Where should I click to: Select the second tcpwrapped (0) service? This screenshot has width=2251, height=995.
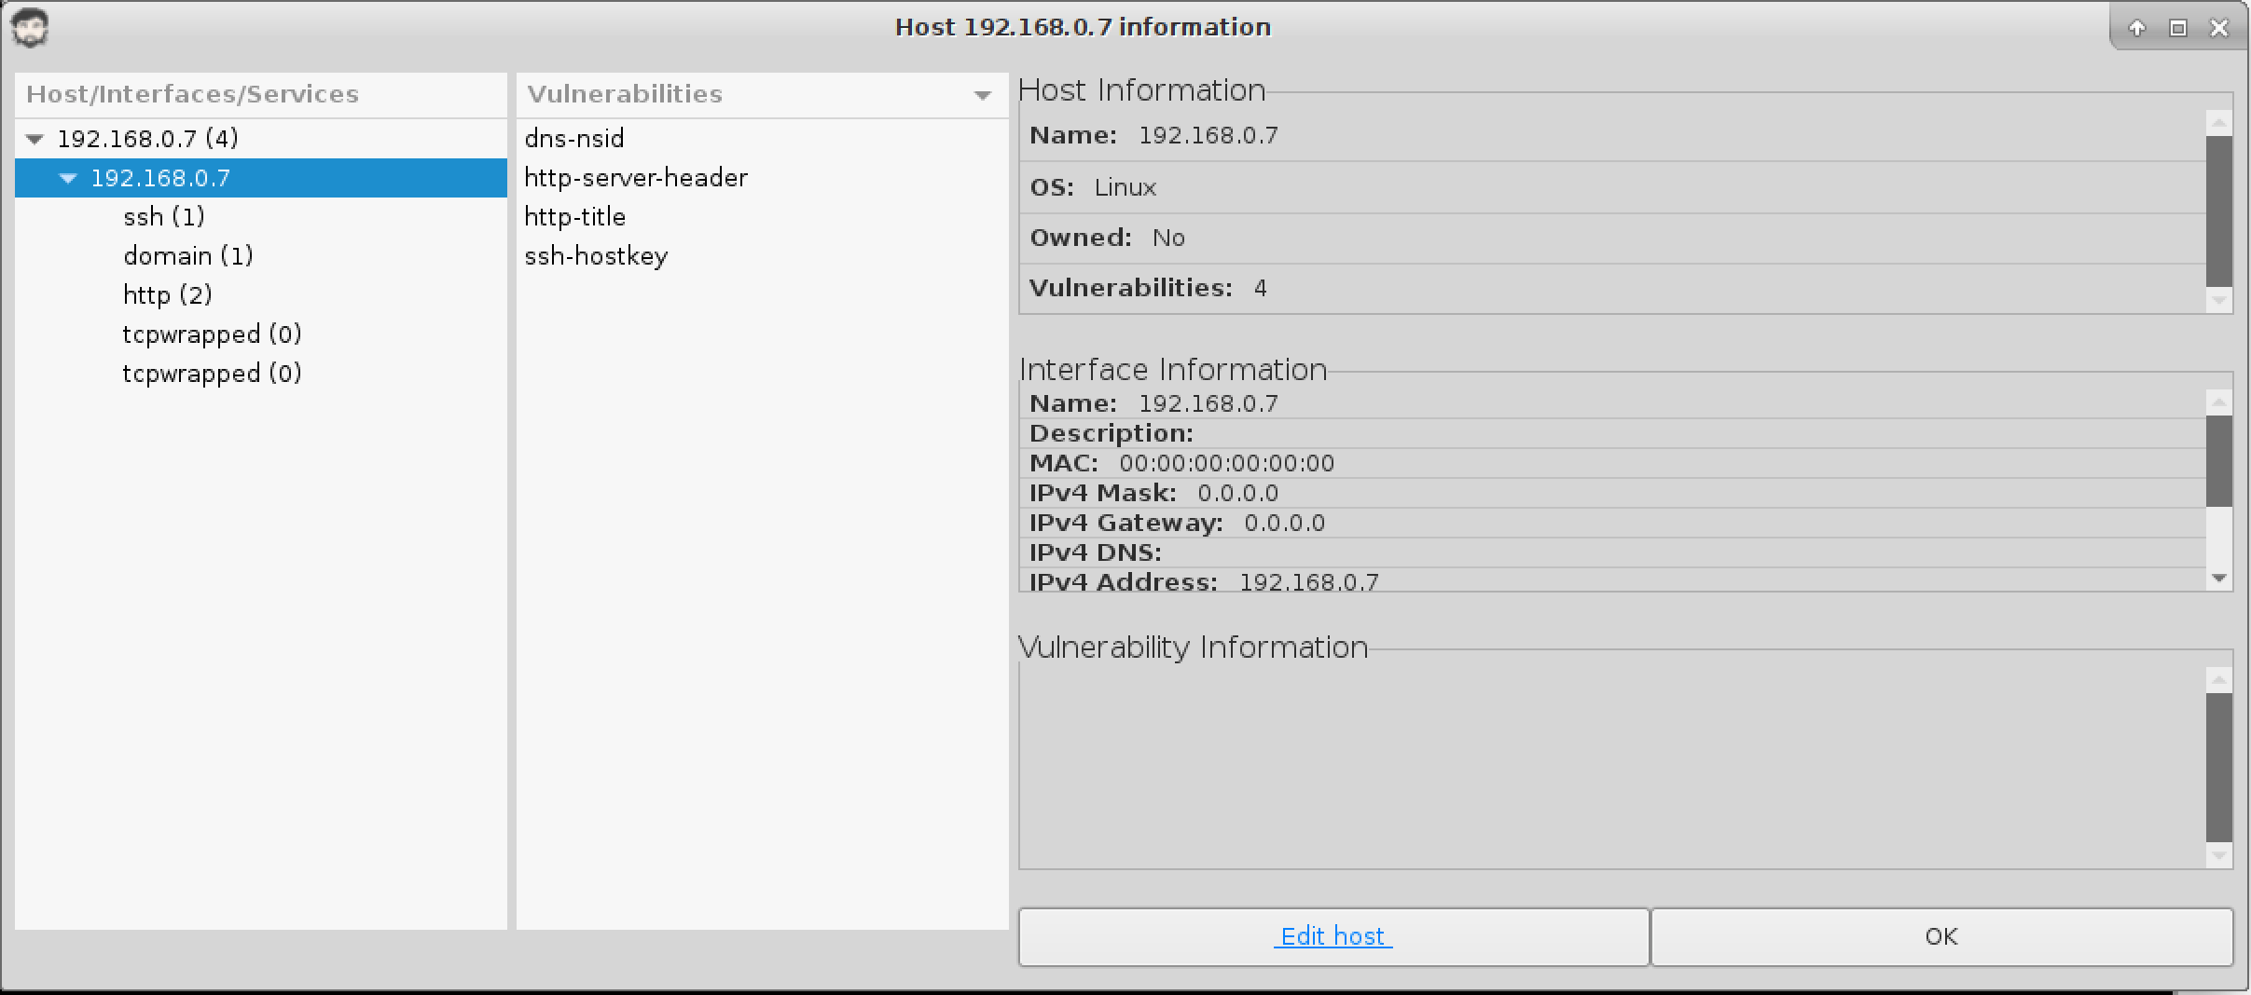pyautogui.click(x=212, y=374)
